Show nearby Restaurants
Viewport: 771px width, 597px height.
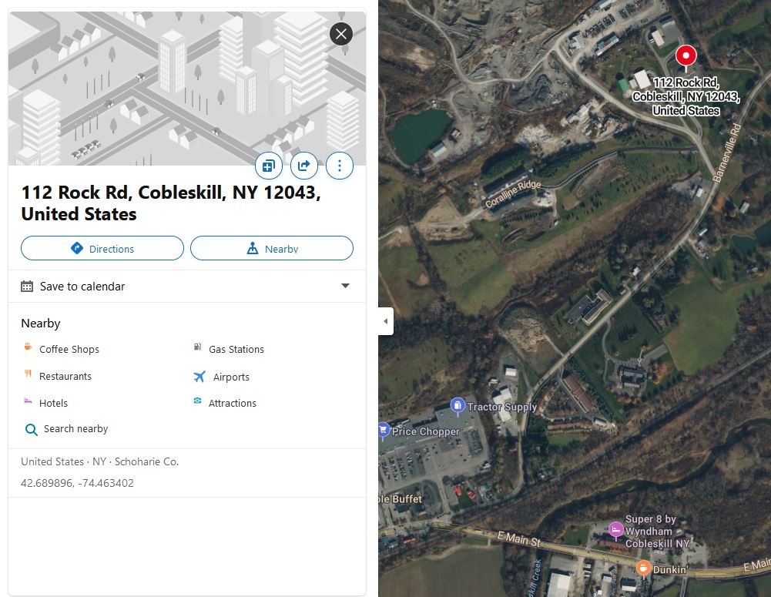click(x=65, y=376)
